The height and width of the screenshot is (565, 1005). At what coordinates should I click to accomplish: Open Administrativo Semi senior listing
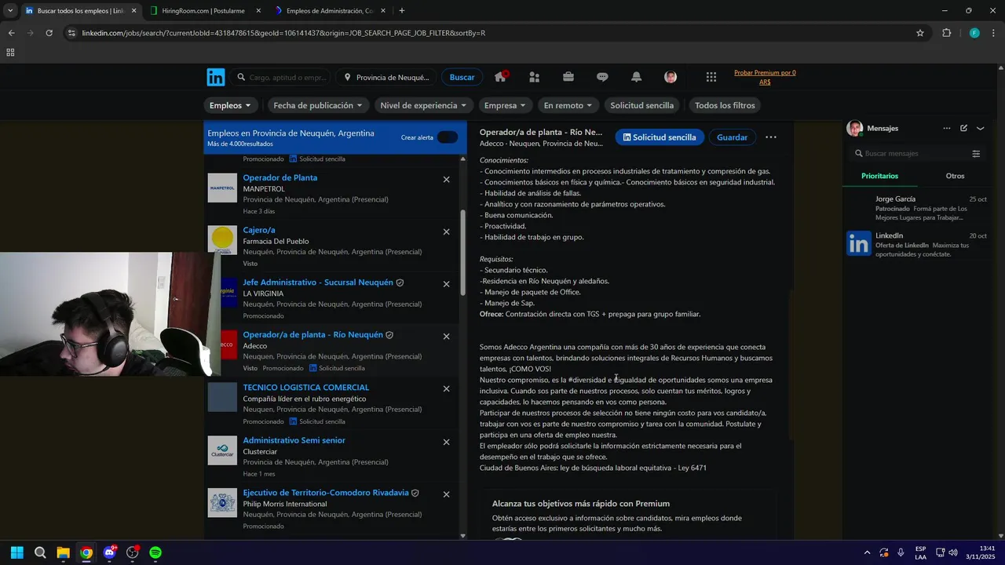pyautogui.click(x=294, y=440)
